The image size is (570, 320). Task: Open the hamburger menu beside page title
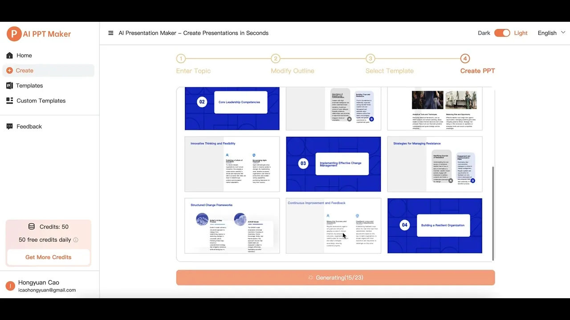click(x=110, y=33)
